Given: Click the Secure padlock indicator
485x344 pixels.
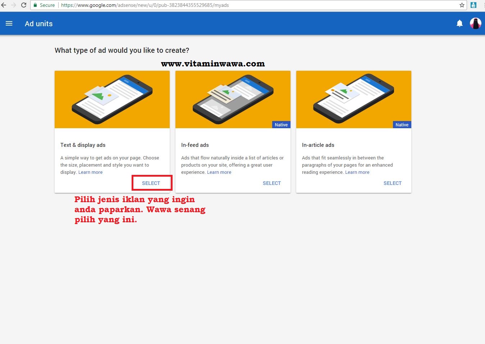Looking at the screenshot, I should (35, 5).
